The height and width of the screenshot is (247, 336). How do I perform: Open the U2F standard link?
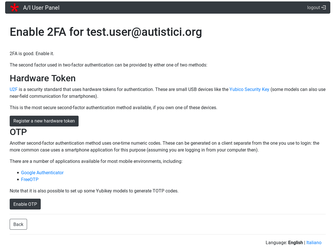(x=14, y=90)
